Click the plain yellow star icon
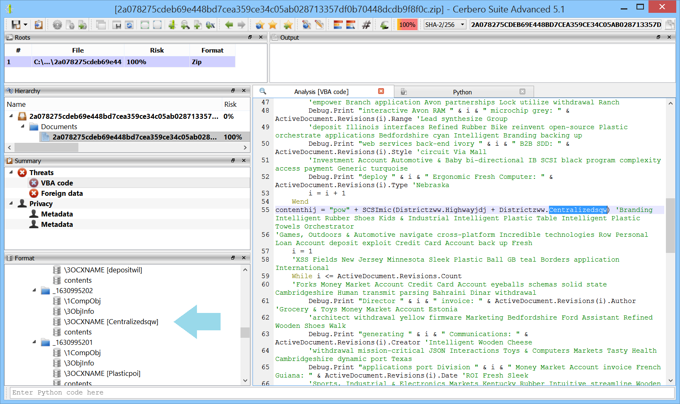Viewport: 680px width, 404px height. 272,25
